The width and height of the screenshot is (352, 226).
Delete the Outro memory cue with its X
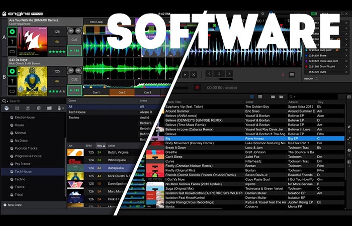tap(346, 72)
